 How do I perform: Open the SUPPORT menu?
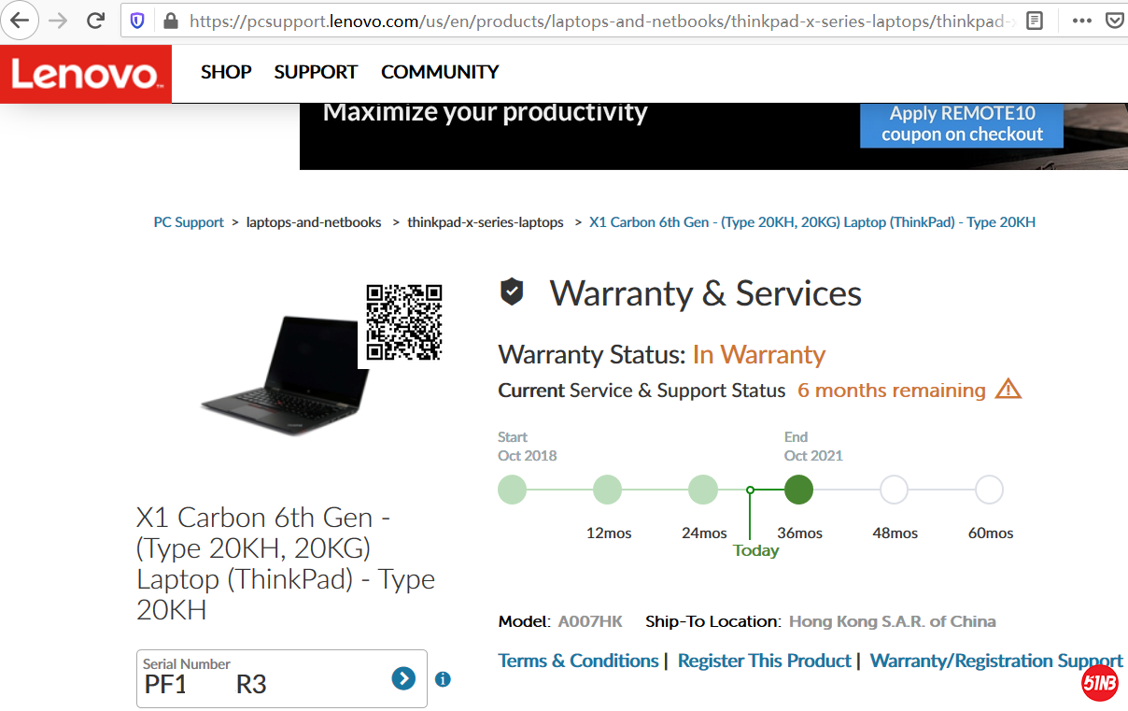click(x=316, y=72)
